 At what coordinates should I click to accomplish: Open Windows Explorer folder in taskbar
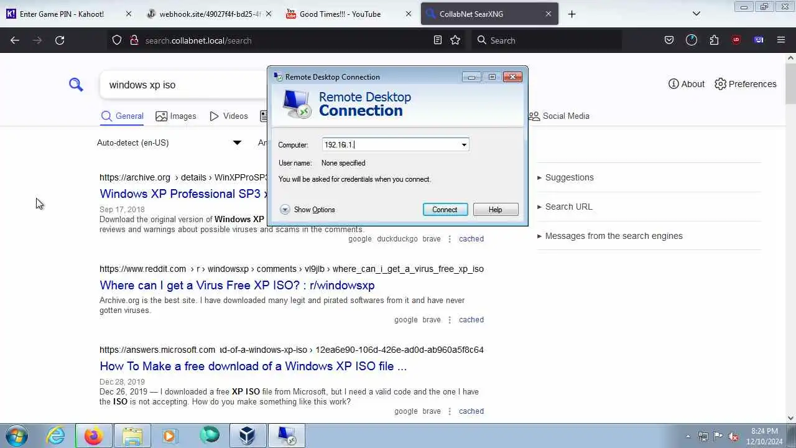click(x=132, y=436)
